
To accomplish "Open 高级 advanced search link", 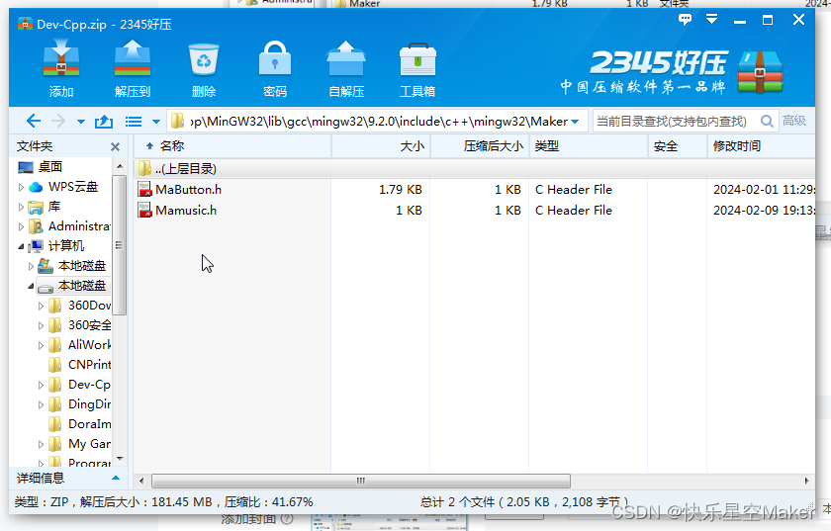I will (x=793, y=121).
